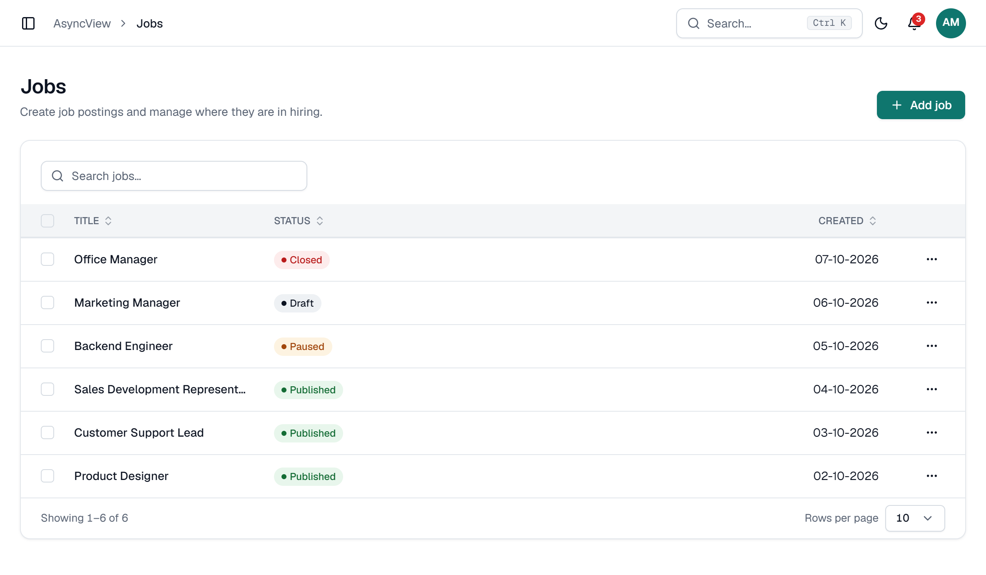
Task: Focus the global Search... field
Action: pyautogui.click(x=769, y=23)
